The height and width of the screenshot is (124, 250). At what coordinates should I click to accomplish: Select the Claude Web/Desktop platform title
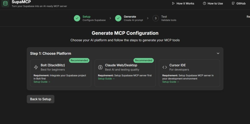121,65
